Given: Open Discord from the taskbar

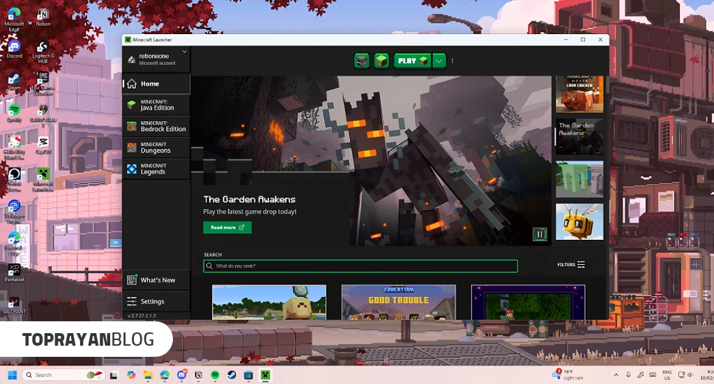Looking at the screenshot, I should pos(182,375).
